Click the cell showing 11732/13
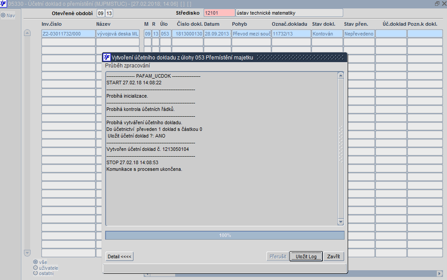This screenshot has height=280, width=447. 291,34
